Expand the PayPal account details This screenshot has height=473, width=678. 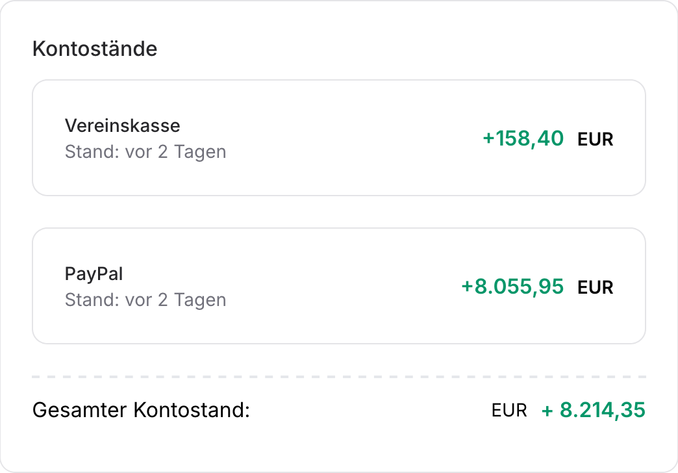(x=338, y=285)
